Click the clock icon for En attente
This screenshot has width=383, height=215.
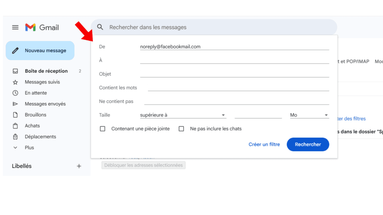click(15, 93)
